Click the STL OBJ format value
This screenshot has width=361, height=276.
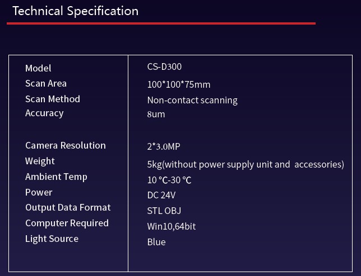(x=164, y=211)
